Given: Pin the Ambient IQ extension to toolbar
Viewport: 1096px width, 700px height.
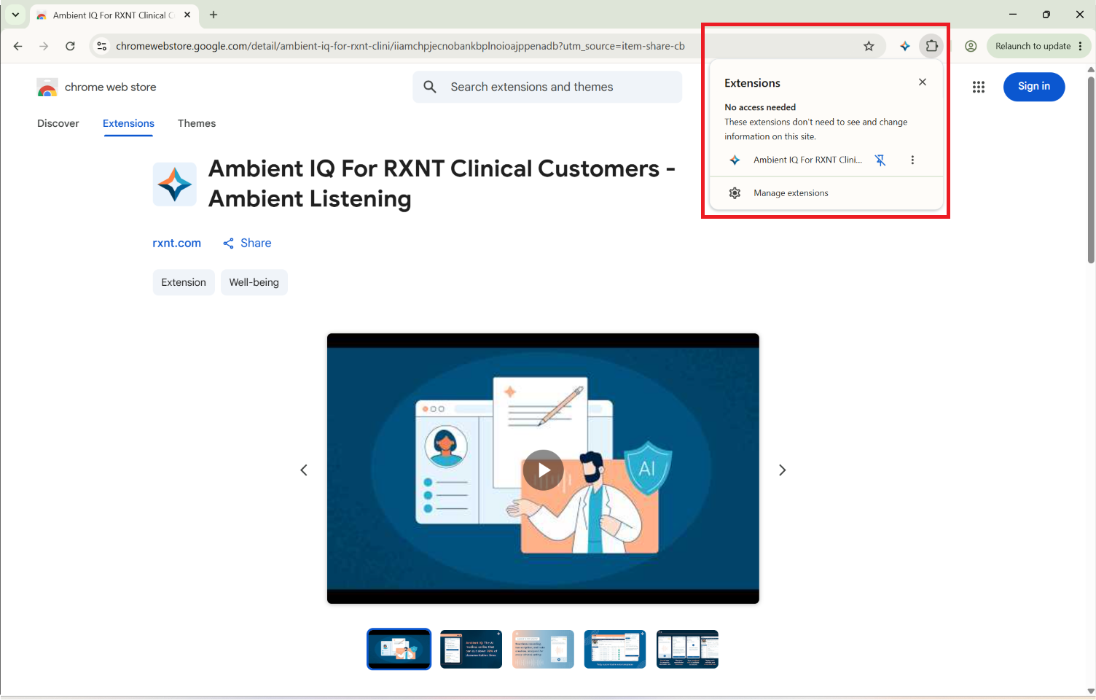Looking at the screenshot, I should pyautogui.click(x=880, y=160).
